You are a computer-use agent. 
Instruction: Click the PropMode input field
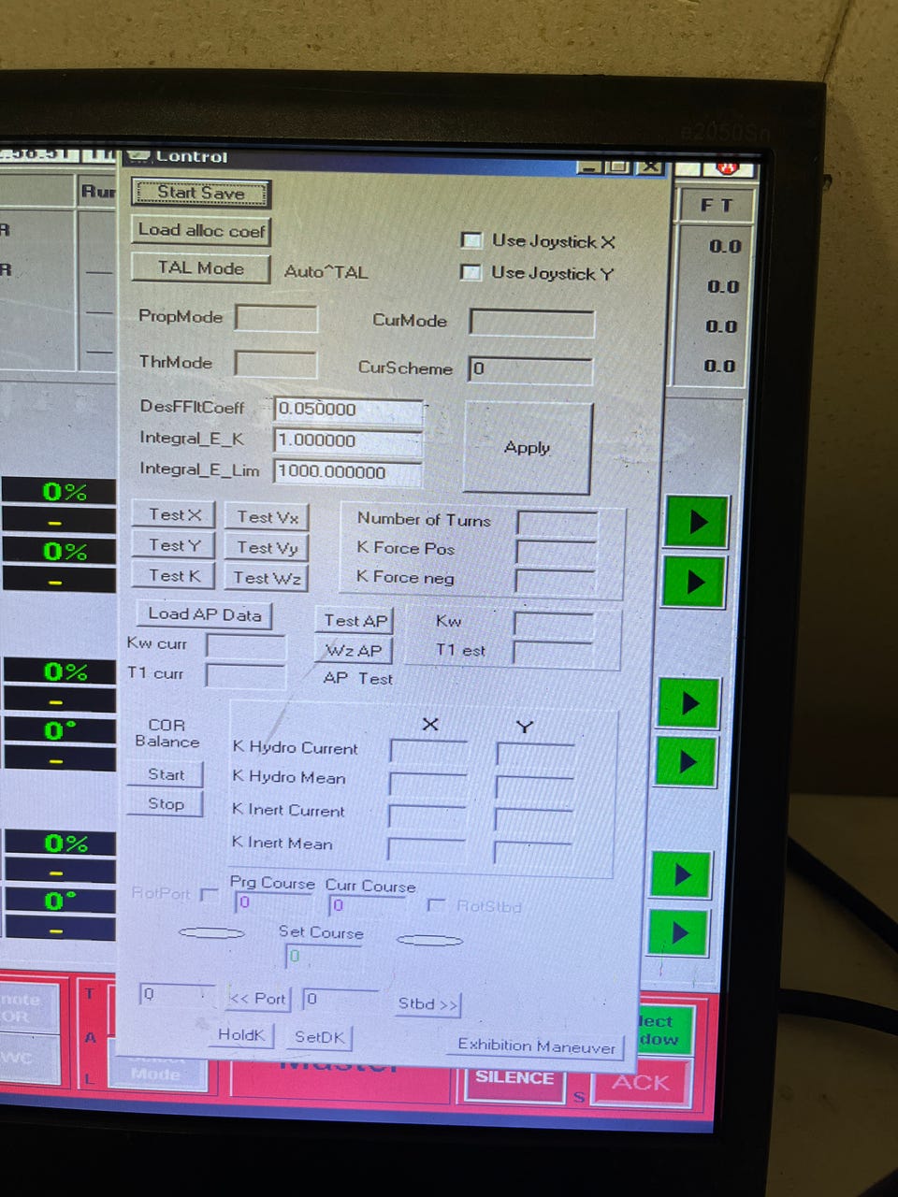[276, 318]
